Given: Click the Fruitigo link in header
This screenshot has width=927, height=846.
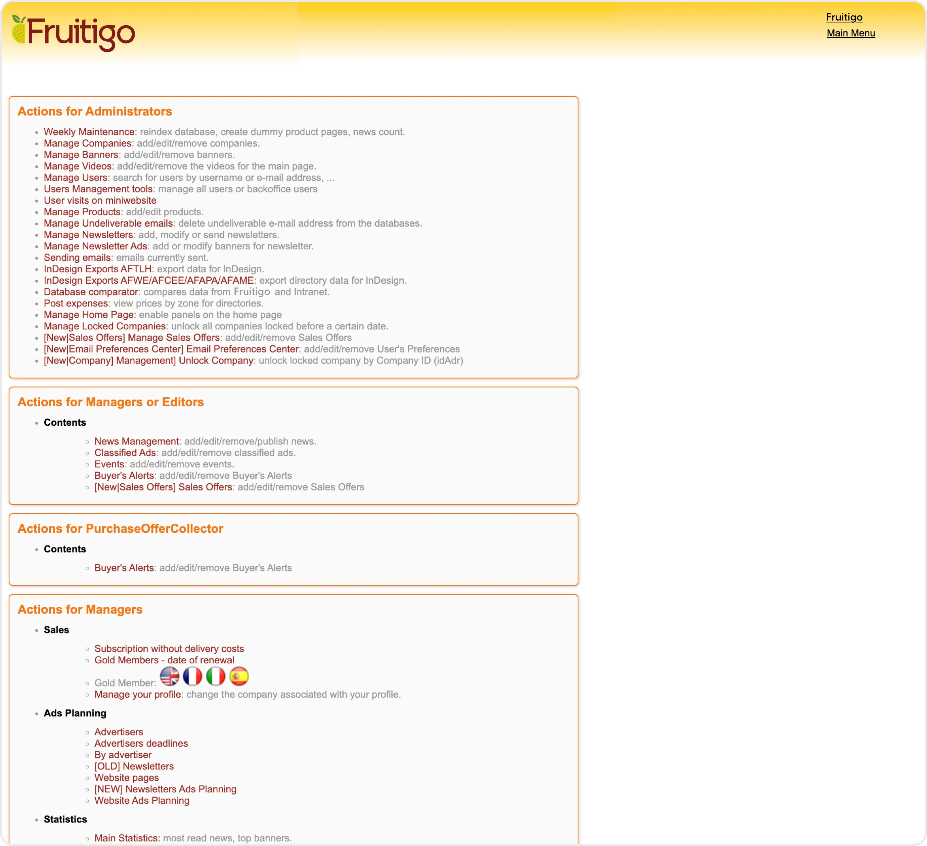Looking at the screenshot, I should [x=844, y=17].
